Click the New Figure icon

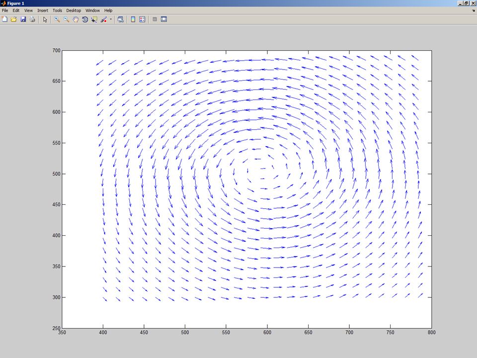point(4,19)
